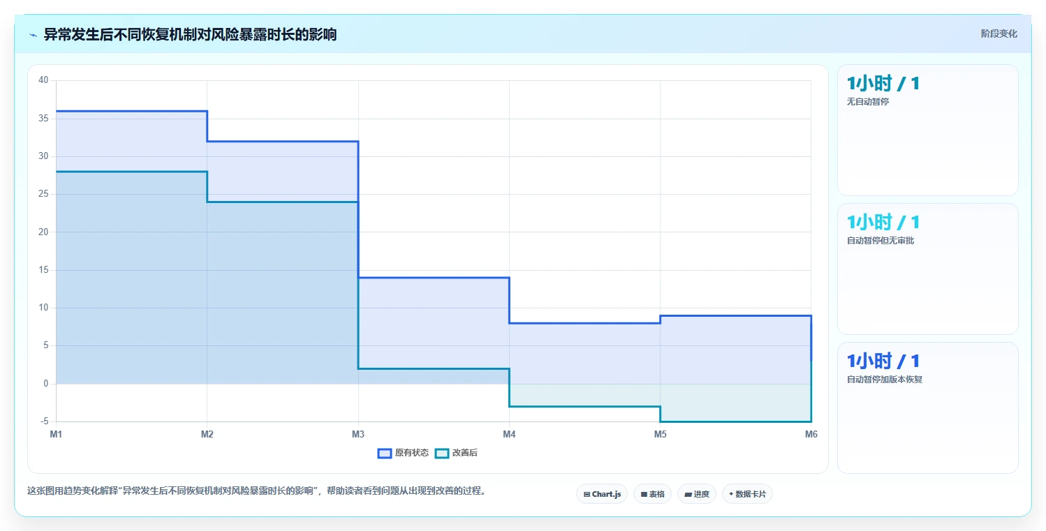
Task: Click the 40 y-axis tick label
Action: pyautogui.click(x=43, y=80)
